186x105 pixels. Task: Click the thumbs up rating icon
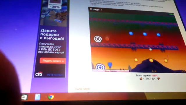[x=141, y=78]
